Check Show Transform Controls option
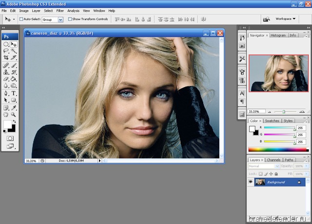 pos(70,19)
